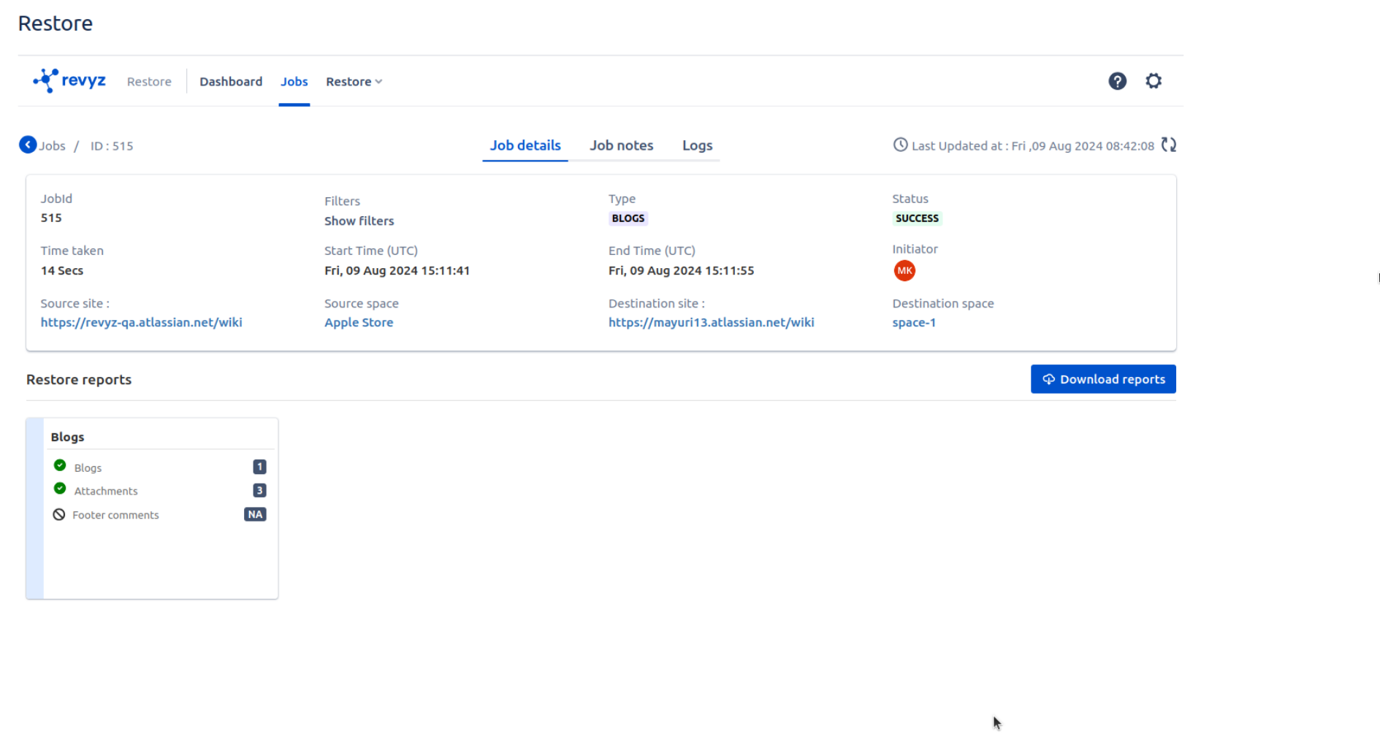Open the settings gear icon
This screenshot has height=756, width=1380.
tap(1153, 81)
